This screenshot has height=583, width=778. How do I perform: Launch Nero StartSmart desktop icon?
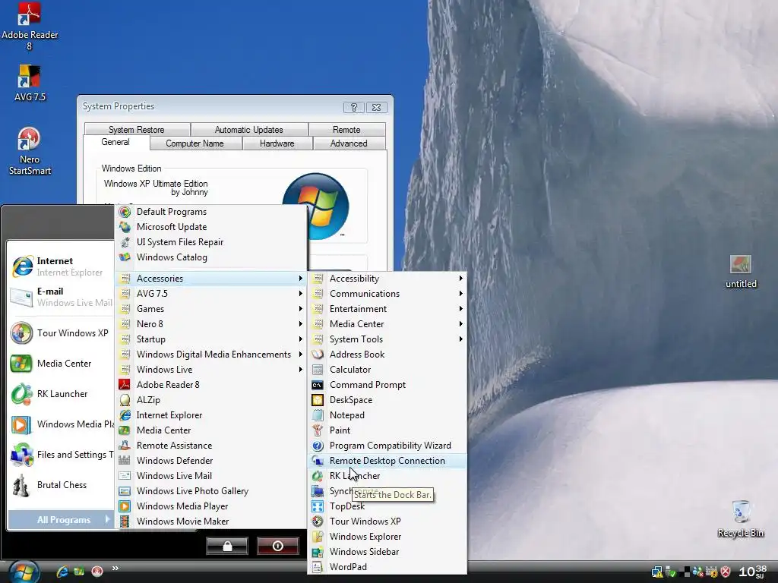(30, 151)
